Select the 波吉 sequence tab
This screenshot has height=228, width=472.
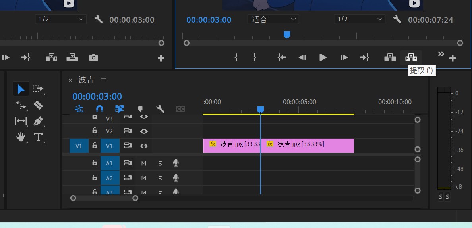[86, 80]
